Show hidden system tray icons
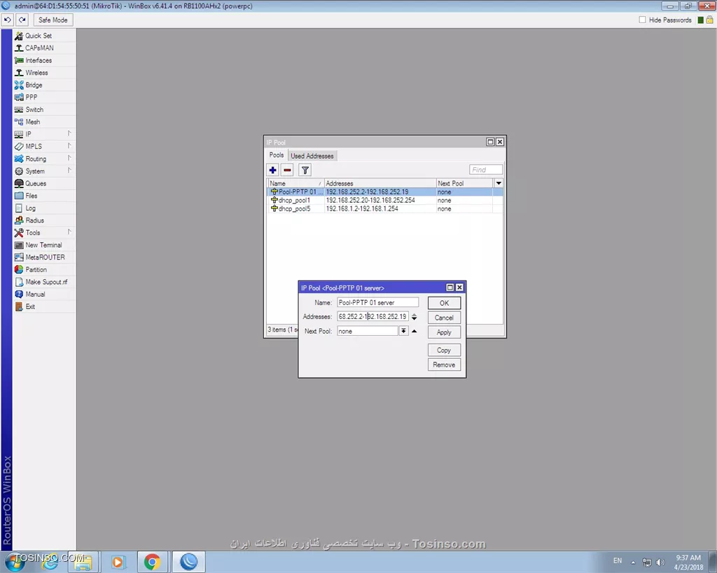Image resolution: width=717 pixels, height=573 pixels. click(x=633, y=563)
